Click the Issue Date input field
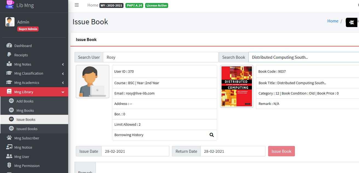The image size is (359, 173). click(x=135, y=151)
